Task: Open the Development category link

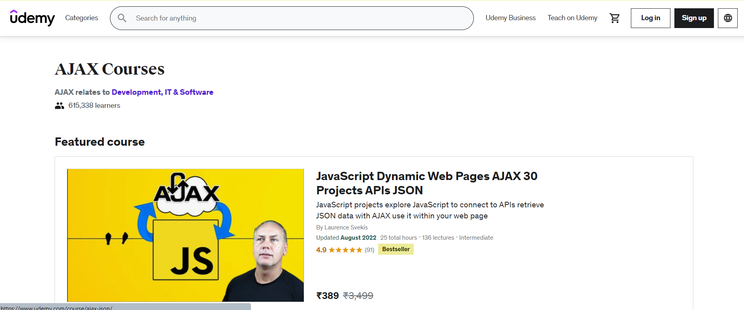Action: point(136,92)
